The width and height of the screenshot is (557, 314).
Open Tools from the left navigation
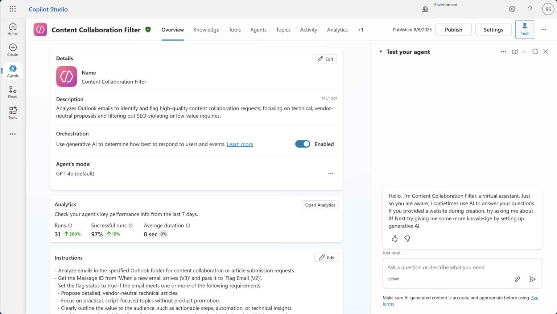(x=13, y=112)
